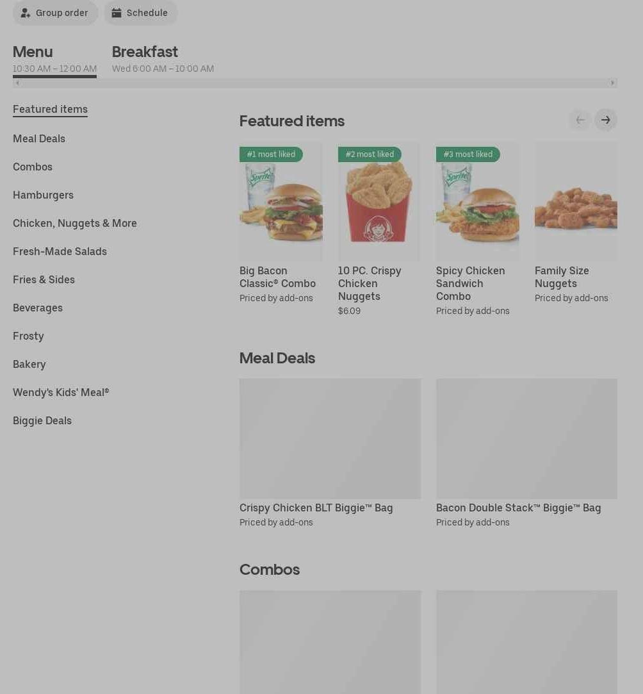Select the Biggie Deals sidebar link
Viewport: 643px width, 694px height.
pyautogui.click(x=42, y=420)
